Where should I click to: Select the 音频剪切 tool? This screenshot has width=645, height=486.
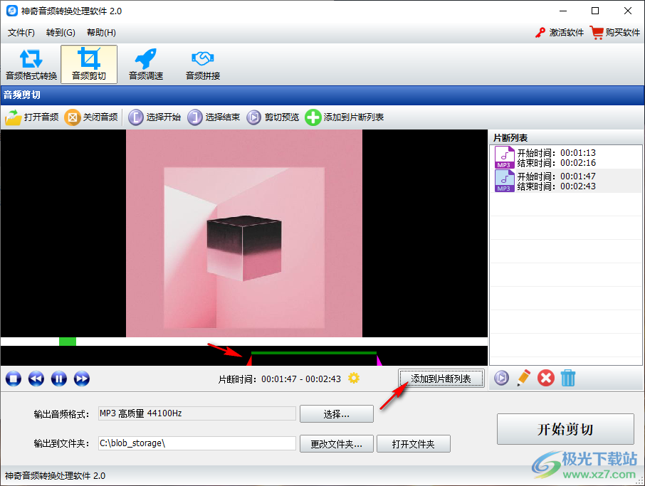[89, 65]
